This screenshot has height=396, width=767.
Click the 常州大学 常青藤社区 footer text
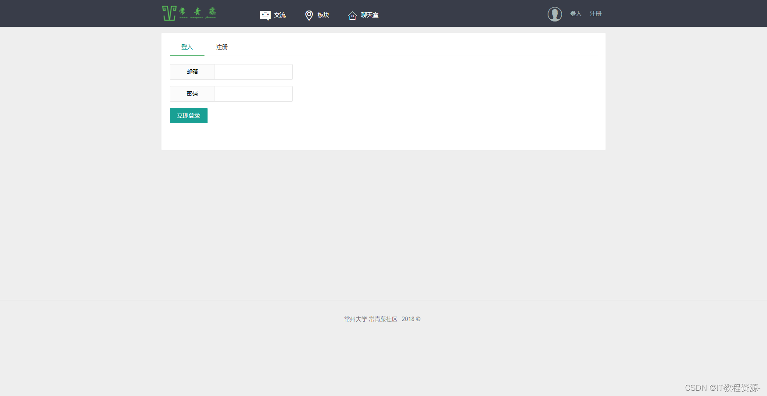tap(371, 319)
